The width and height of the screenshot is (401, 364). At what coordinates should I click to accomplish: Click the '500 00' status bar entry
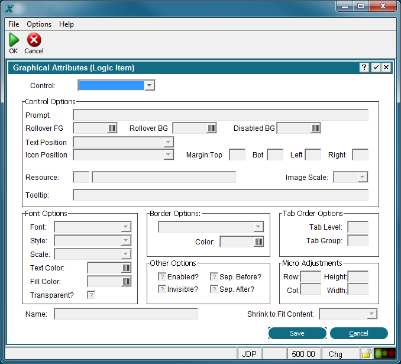tap(303, 354)
